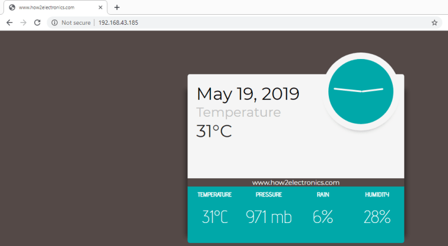Open a new tab with the plus button
The width and height of the screenshot is (448, 246).
pos(117,8)
